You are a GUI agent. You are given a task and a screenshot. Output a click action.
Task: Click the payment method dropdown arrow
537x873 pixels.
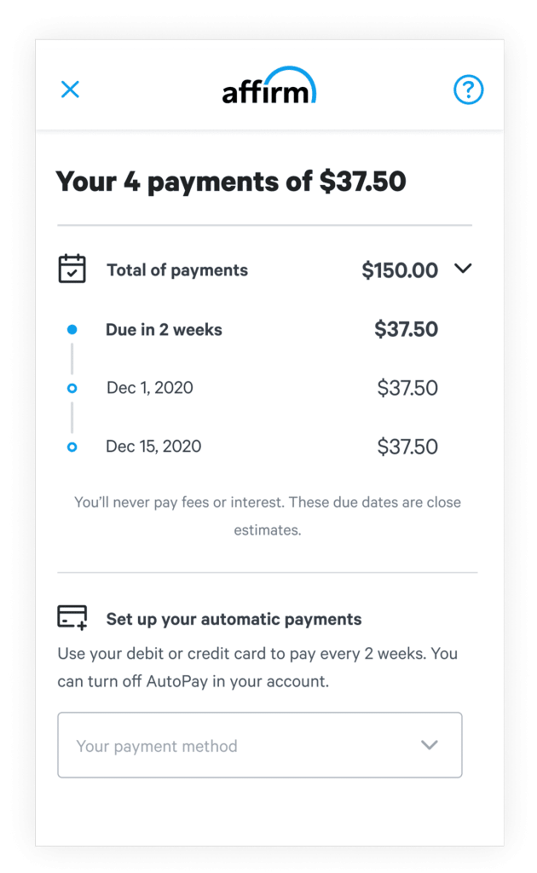(x=430, y=745)
